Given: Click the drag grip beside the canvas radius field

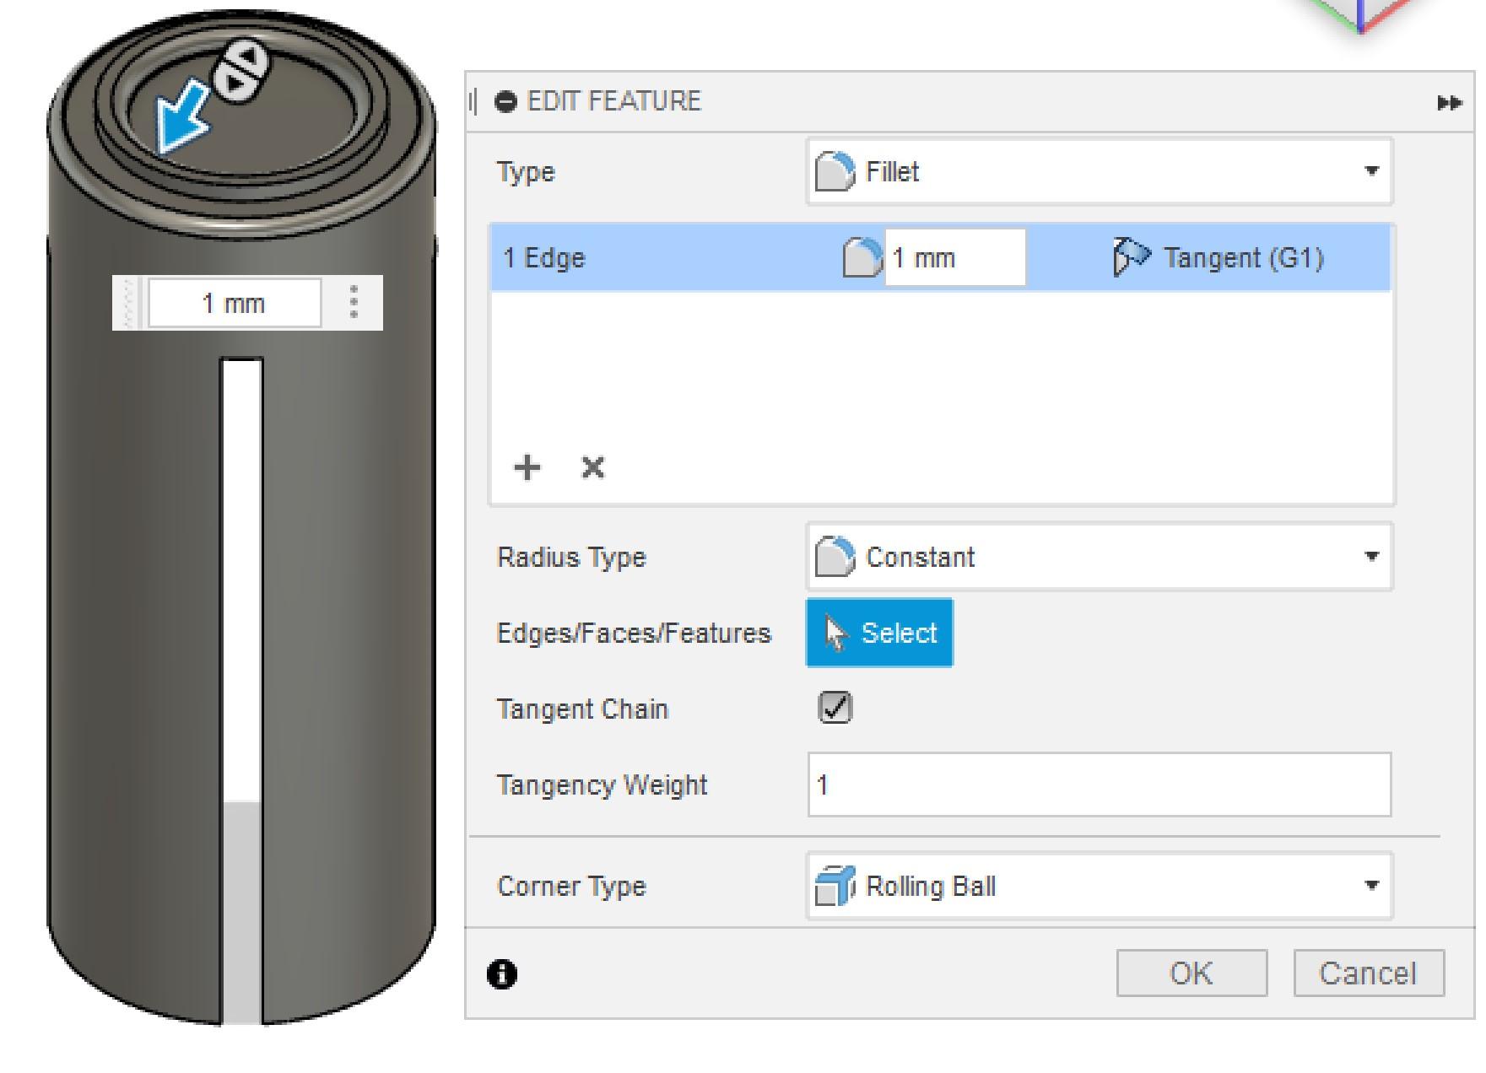Looking at the screenshot, I should 129,302.
